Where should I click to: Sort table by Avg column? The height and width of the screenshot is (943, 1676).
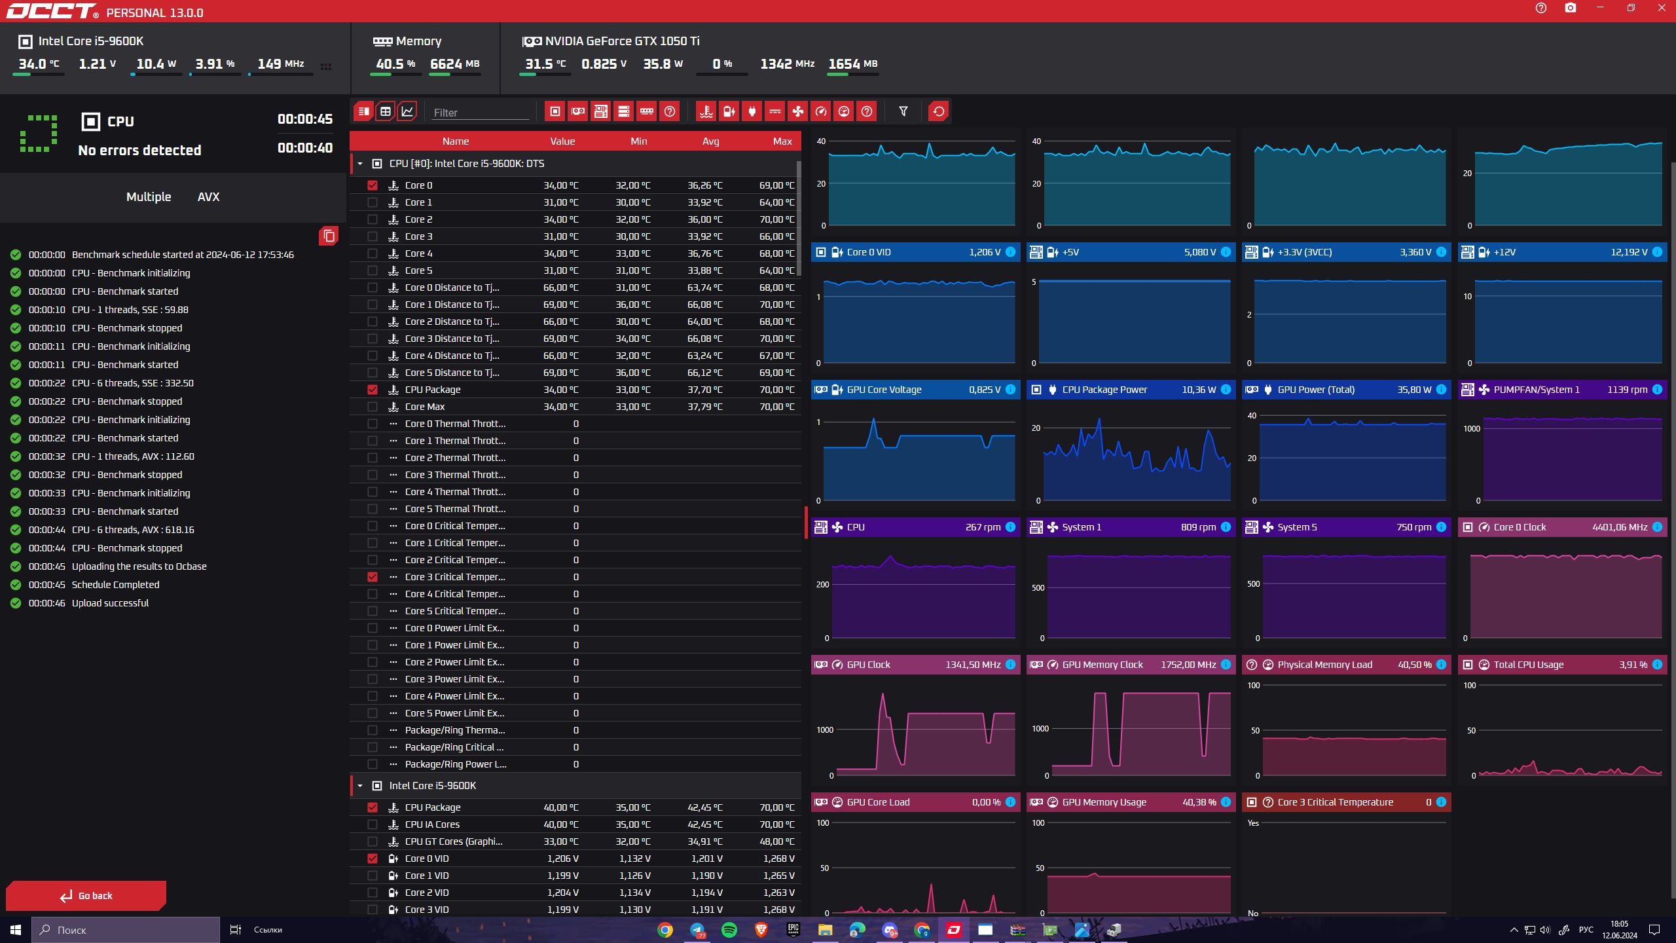711,141
